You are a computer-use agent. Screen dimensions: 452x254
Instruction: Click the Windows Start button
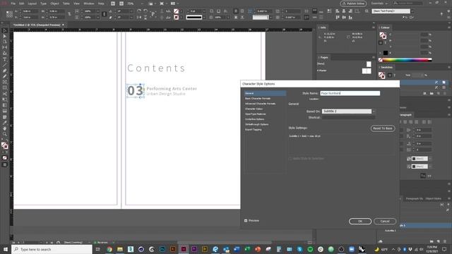[x=5, y=249]
